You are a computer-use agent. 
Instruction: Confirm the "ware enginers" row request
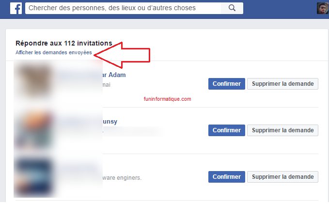(226, 176)
